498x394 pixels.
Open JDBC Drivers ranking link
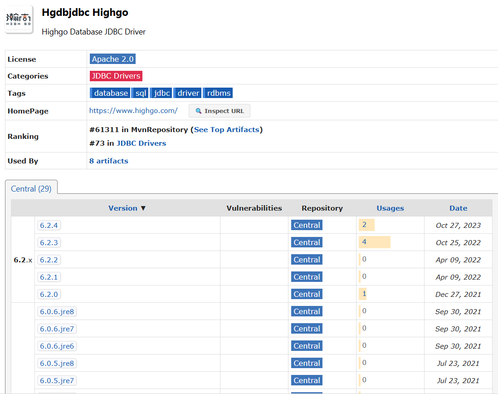point(142,143)
